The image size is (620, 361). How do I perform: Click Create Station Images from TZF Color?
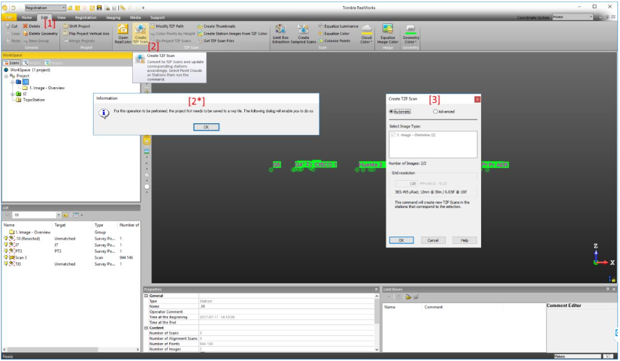[232, 33]
